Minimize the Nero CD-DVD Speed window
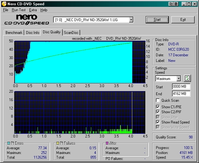This screenshot has width=199, height=163. (x=184, y=4)
